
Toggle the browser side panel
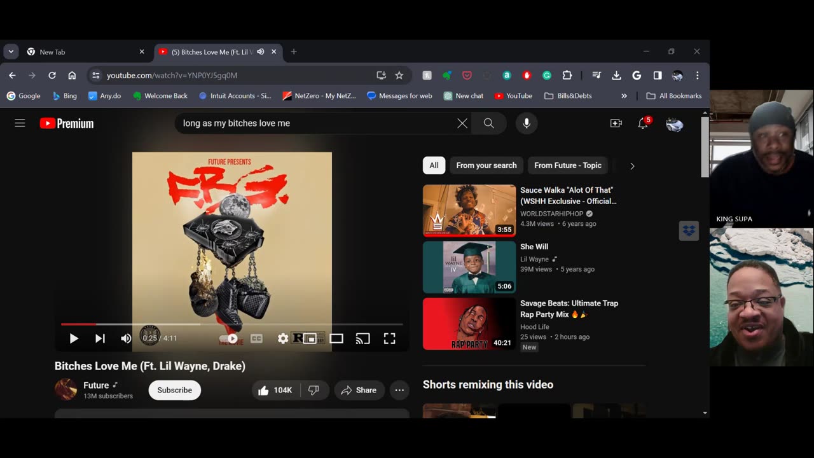658,75
